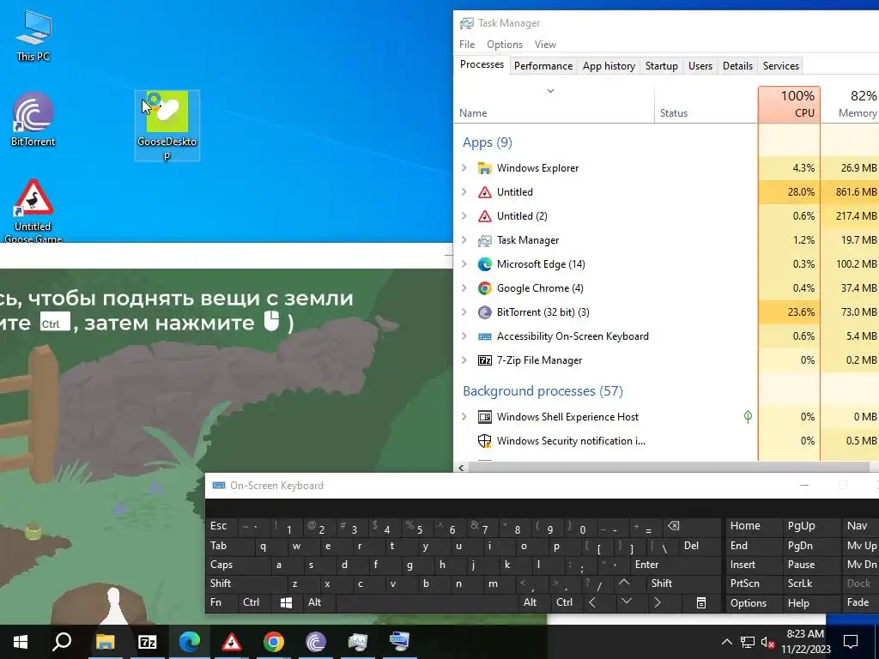Switch to Untitled Goose Game in taskbar
The image size is (879, 659).
pyautogui.click(x=231, y=642)
